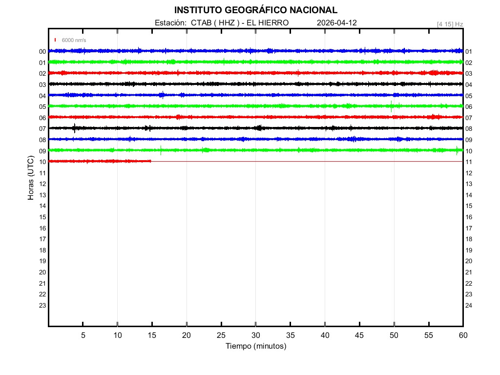This screenshot has height=375, width=500.
Task: Click the Horas (UTC) vertical axis label
Action: [31, 179]
